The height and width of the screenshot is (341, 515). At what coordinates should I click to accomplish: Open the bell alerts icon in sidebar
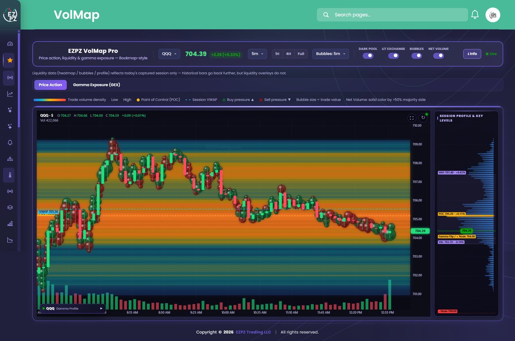pyautogui.click(x=10, y=143)
